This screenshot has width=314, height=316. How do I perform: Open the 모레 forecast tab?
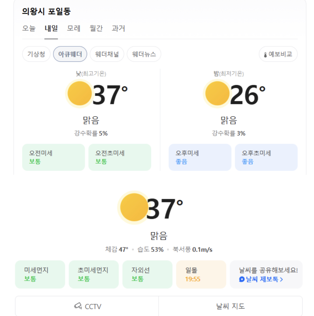coord(74,28)
